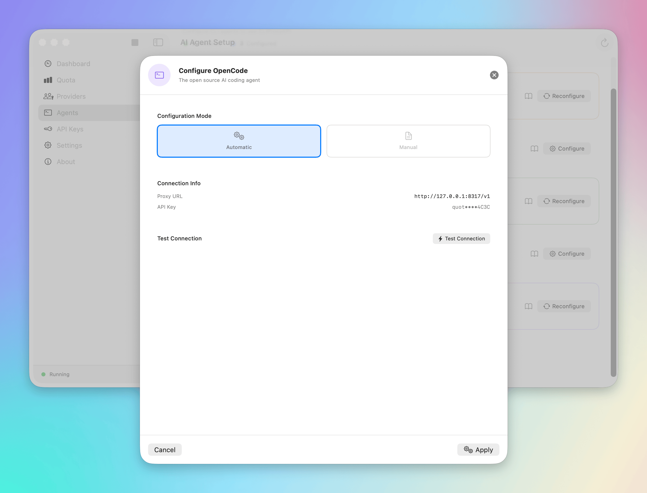The height and width of the screenshot is (493, 647).
Task: Click the upper Configure gear button
Action: pos(567,149)
